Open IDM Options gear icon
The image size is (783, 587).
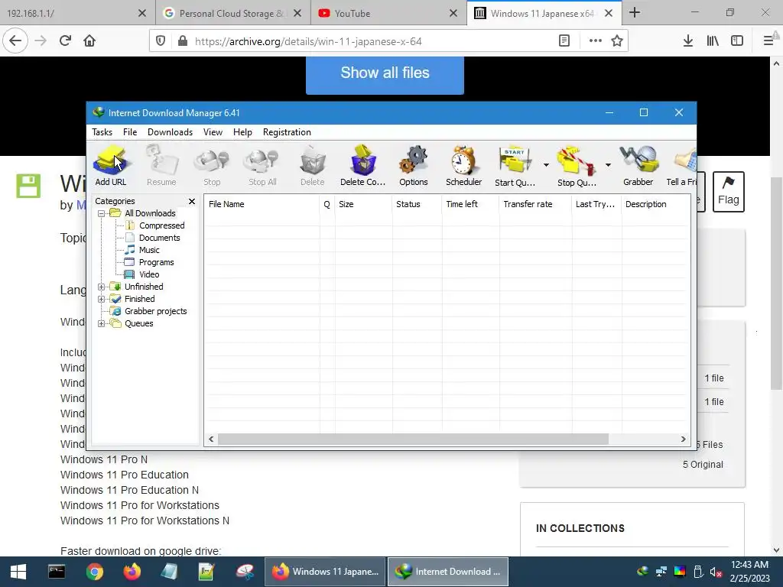click(414, 166)
